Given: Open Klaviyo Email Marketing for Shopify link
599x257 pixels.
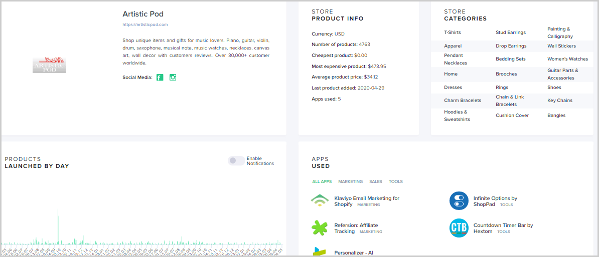Looking at the screenshot, I should tap(366, 198).
